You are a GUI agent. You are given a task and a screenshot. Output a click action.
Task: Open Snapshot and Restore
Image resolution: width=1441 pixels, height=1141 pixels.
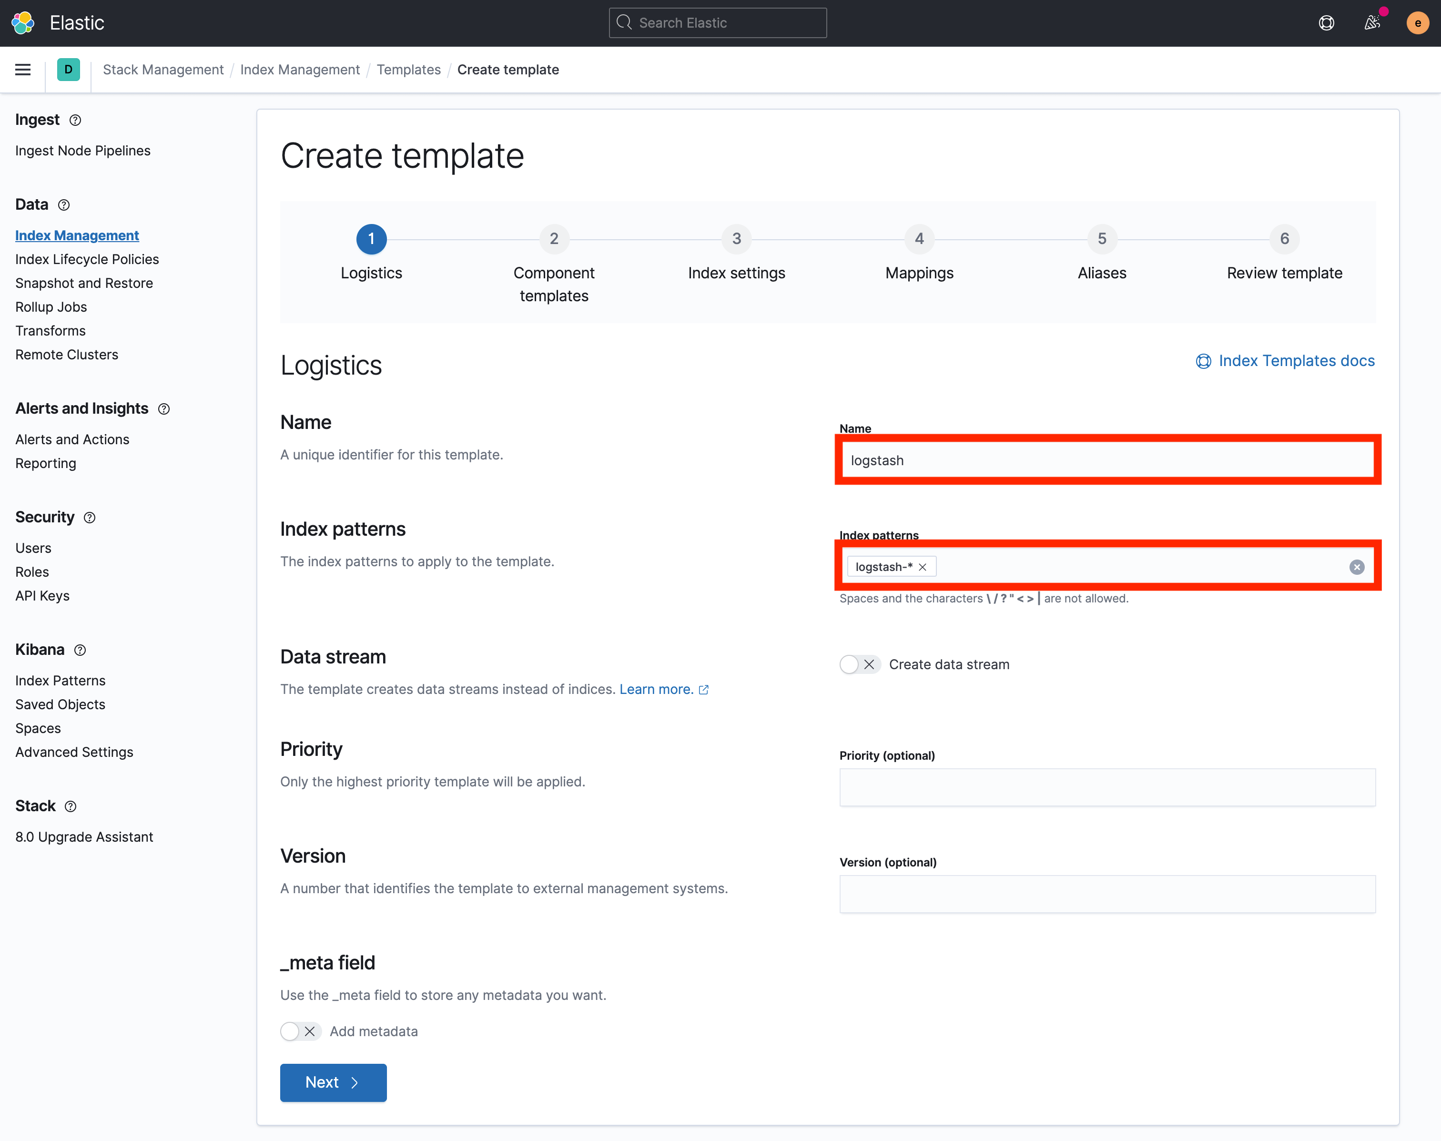click(84, 283)
